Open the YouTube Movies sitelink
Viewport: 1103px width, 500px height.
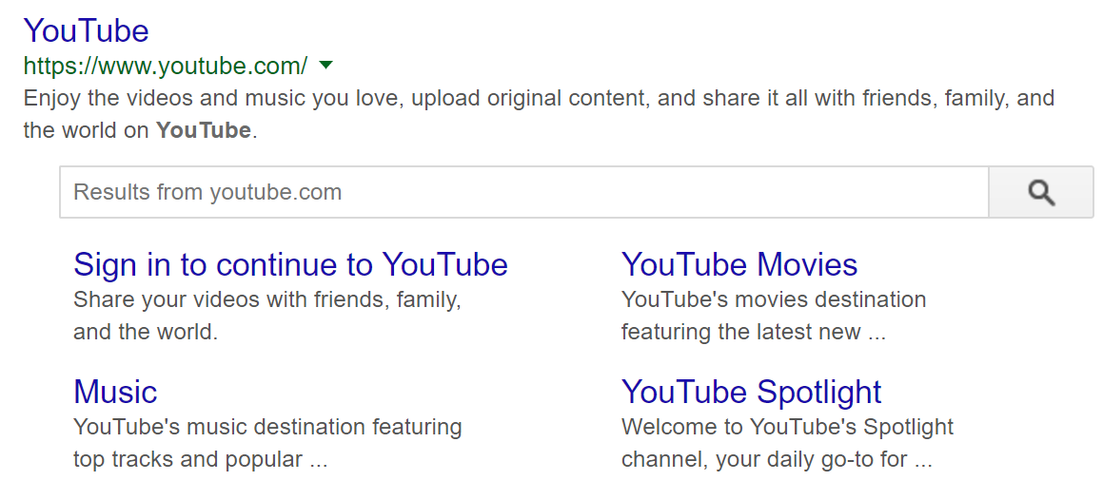click(x=739, y=265)
